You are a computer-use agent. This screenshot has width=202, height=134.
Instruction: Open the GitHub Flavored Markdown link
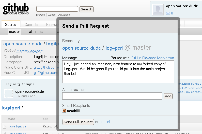152,58
